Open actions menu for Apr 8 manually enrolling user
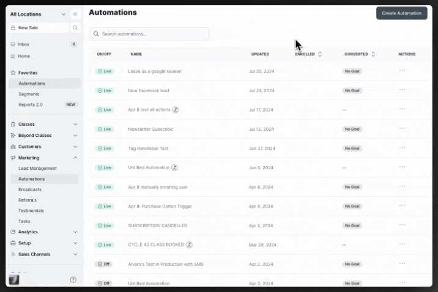Screen dimensions: 438x292 point(402,186)
